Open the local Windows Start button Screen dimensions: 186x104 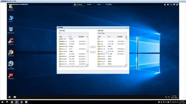(2, 102)
